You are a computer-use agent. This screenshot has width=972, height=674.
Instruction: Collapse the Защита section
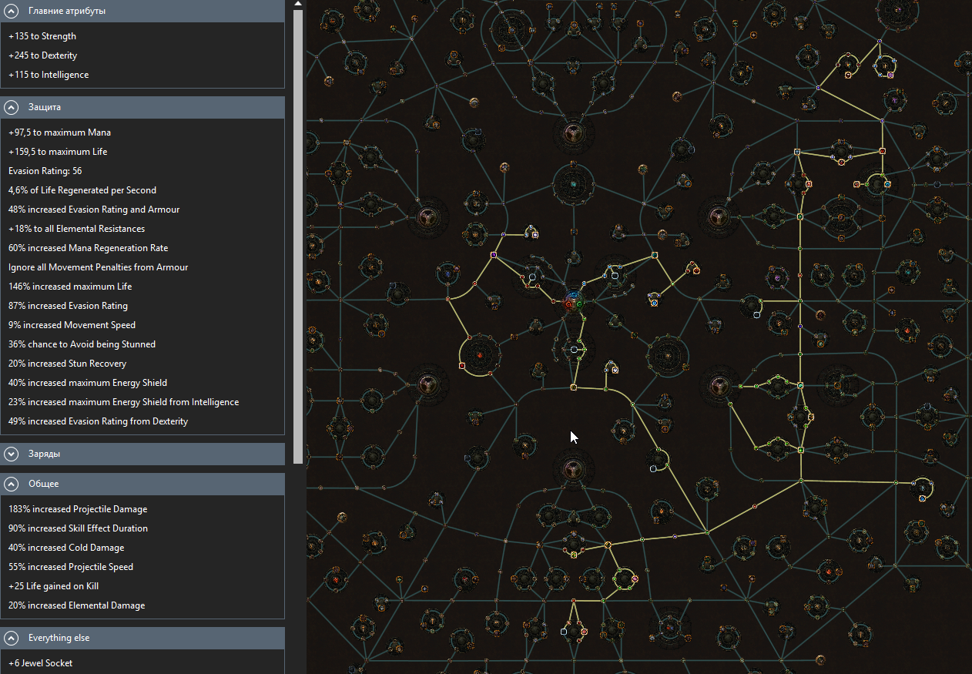pos(12,107)
